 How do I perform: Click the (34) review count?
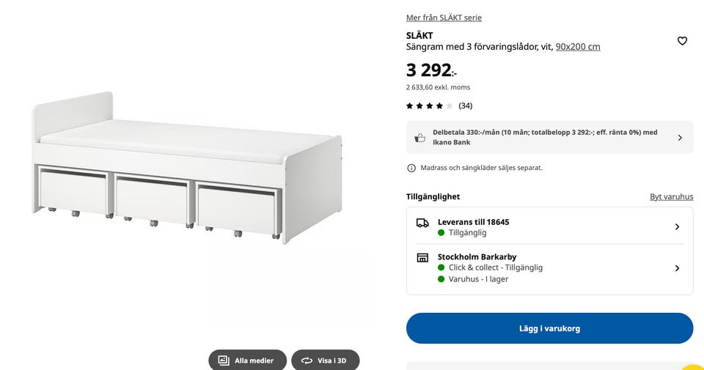(x=466, y=106)
